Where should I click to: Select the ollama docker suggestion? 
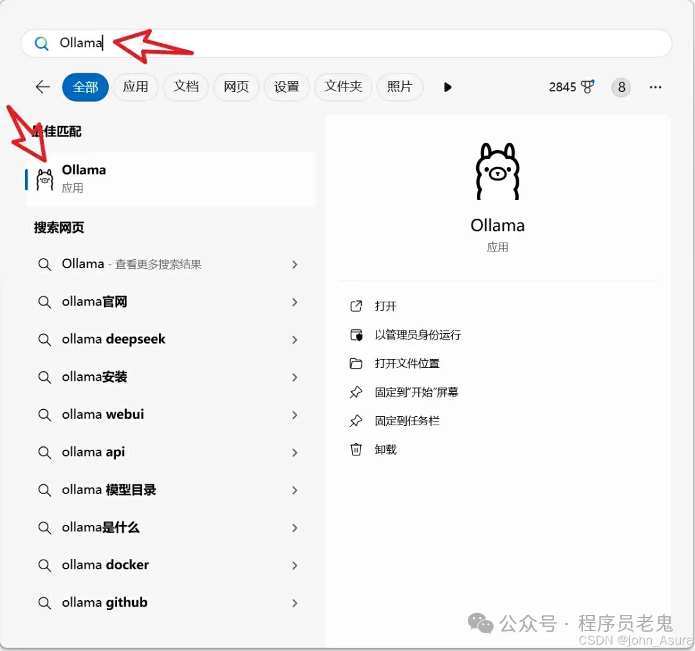170,565
